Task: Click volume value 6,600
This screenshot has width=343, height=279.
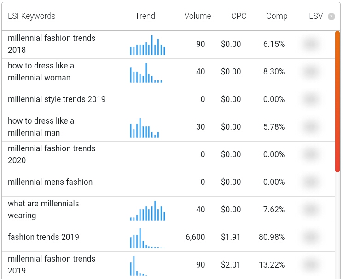Action: click(x=195, y=237)
